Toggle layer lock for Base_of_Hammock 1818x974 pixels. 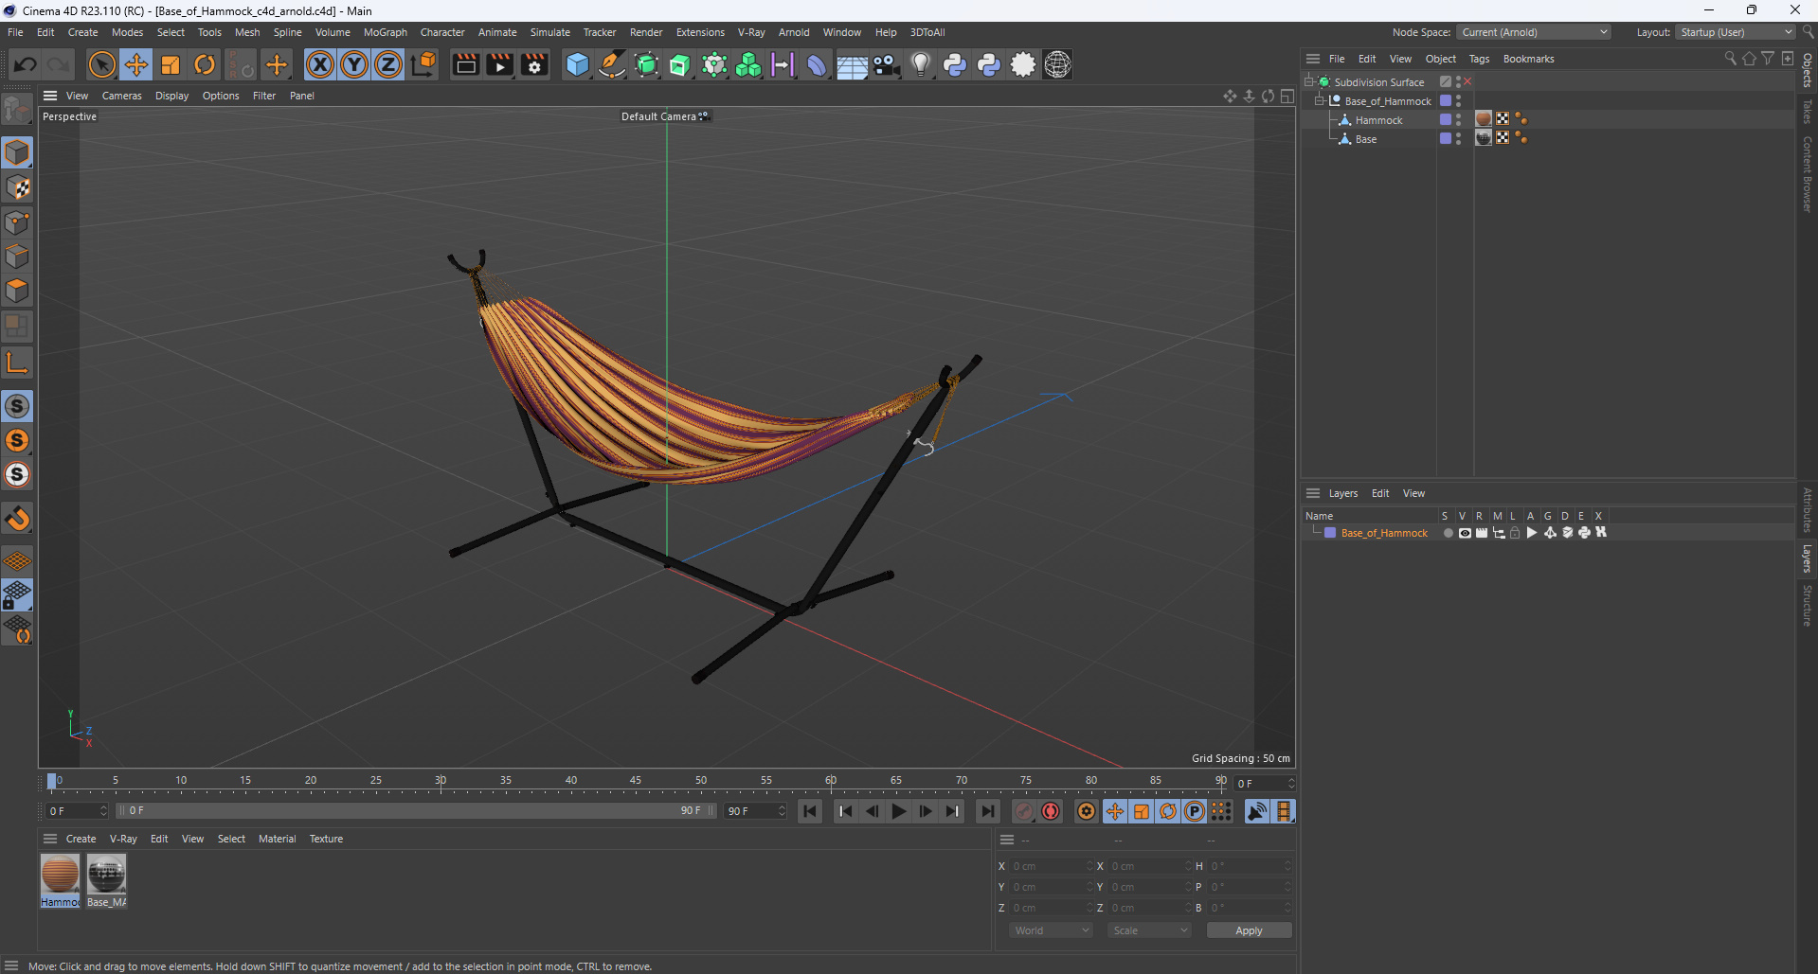1515,533
